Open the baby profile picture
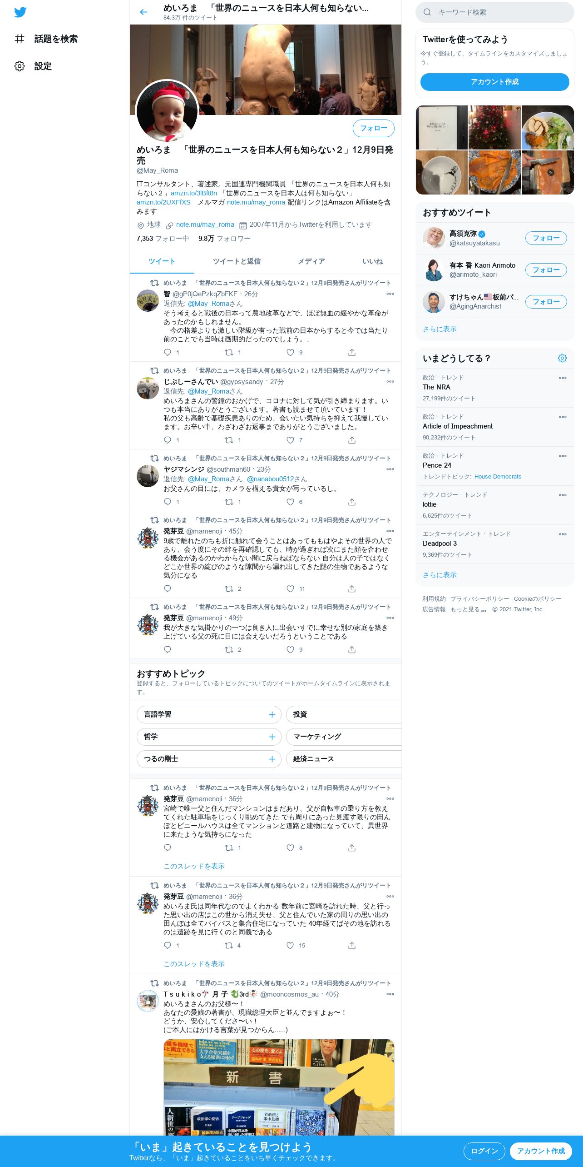The height and width of the screenshot is (1167, 583). 167,111
